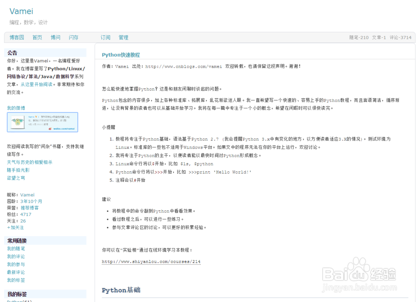Open the 博问 section

(55, 37)
